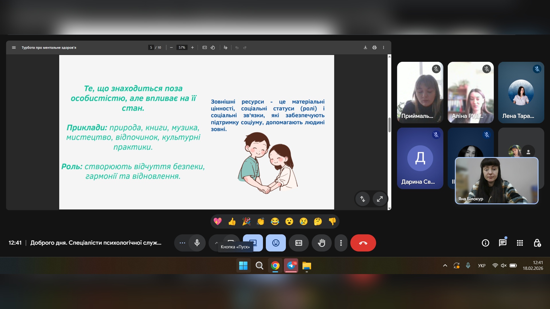The image size is (550, 309).
Task: Zoom in on the PDF
Action: pos(192,47)
